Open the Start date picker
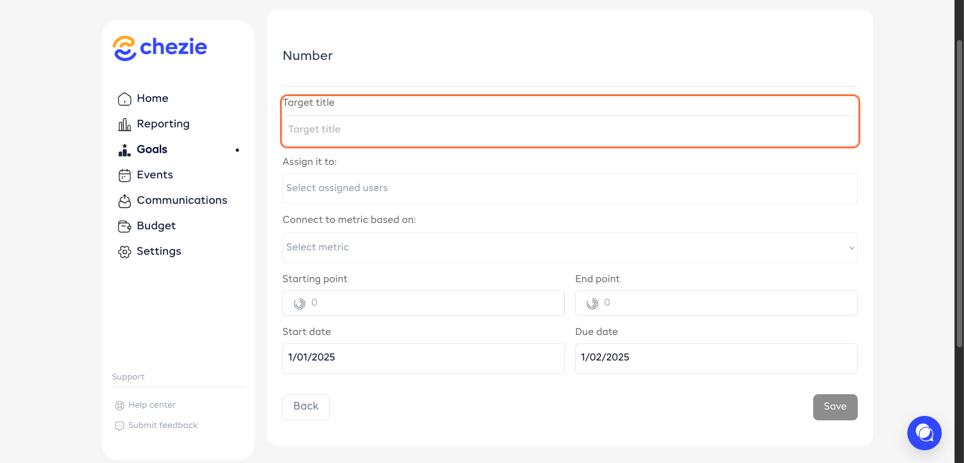Viewport: 964px width, 463px height. coord(423,358)
